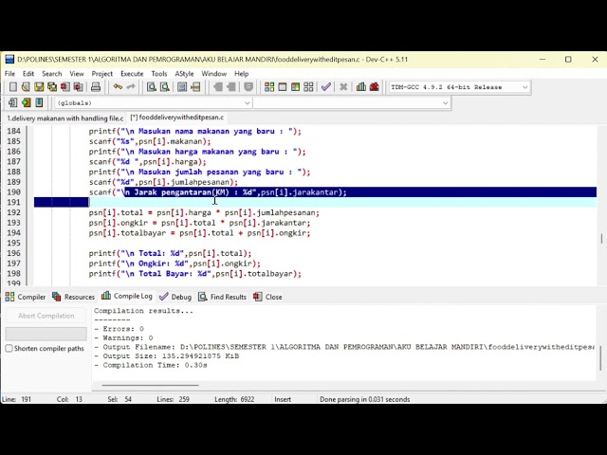Undo the last edit via toolbar

(118, 87)
